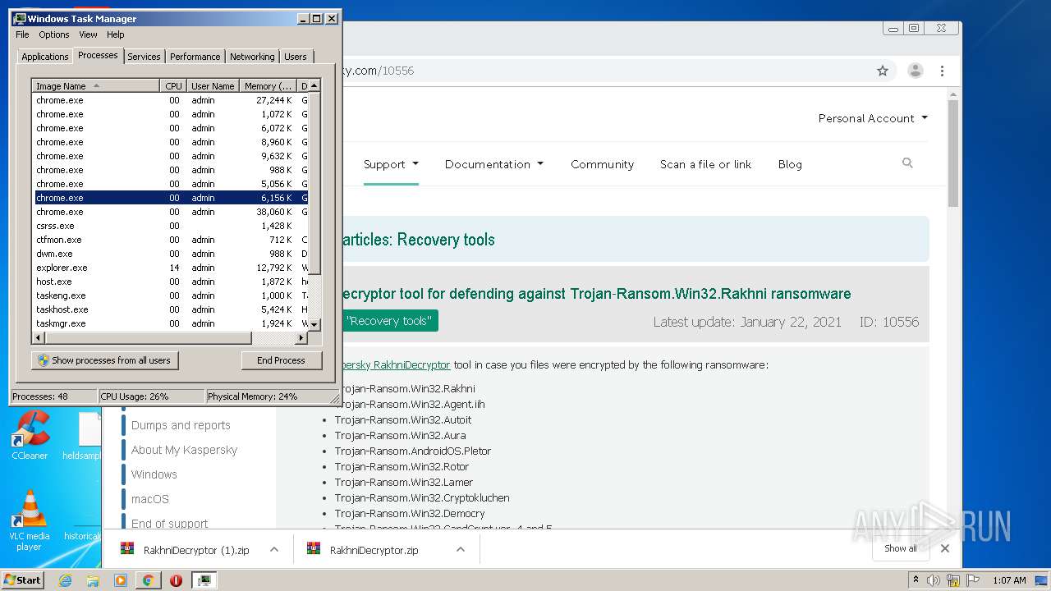Expand the Documentation menu
The image size is (1051, 591).
pos(494,164)
